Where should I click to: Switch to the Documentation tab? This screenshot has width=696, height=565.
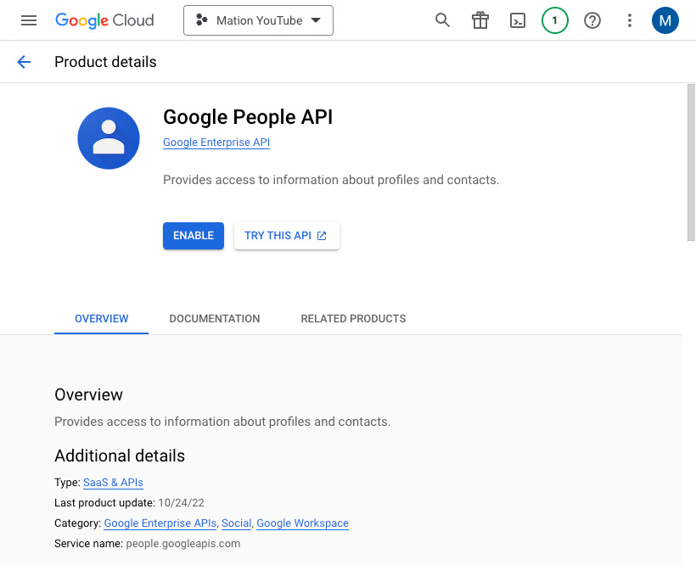point(215,319)
